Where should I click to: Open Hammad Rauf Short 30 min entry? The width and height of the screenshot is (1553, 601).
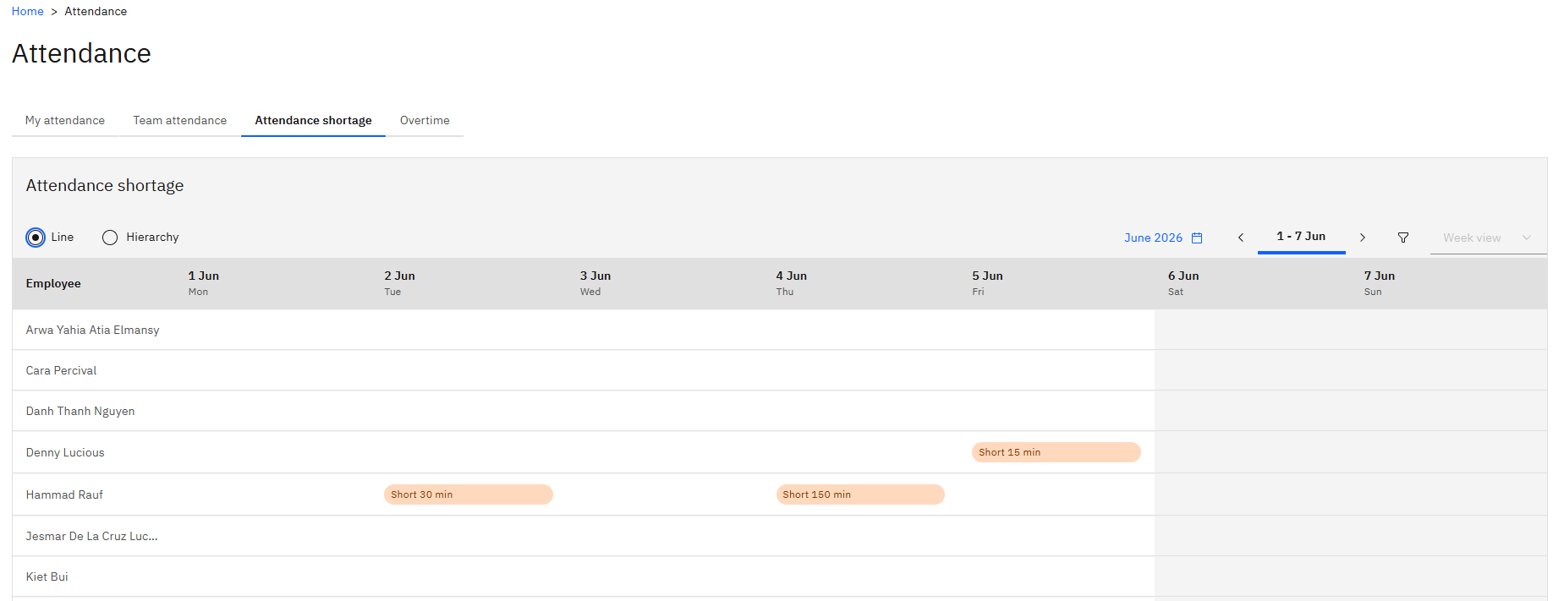[x=469, y=494]
